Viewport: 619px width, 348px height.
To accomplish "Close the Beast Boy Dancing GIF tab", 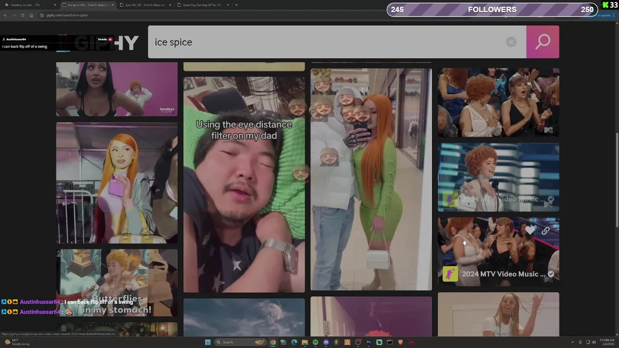I will pyautogui.click(x=227, y=5).
